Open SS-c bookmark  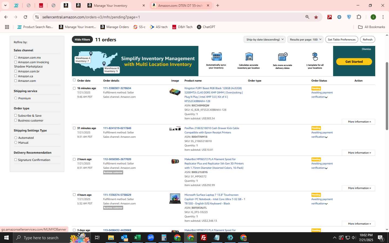pos(139,27)
